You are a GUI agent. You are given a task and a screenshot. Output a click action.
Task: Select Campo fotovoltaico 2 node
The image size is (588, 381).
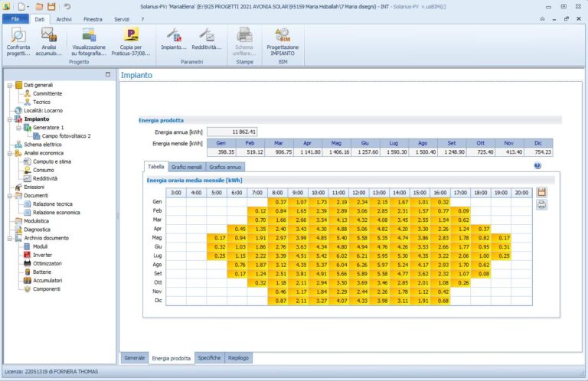(66, 136)
